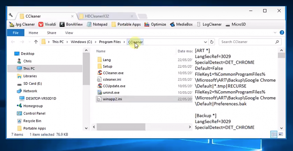Select This PC in navigation pane

tap(45, 69)
